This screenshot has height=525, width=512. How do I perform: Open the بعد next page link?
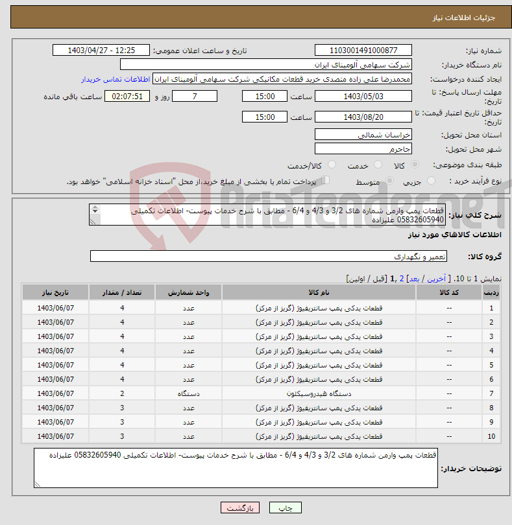click(414, 279)
